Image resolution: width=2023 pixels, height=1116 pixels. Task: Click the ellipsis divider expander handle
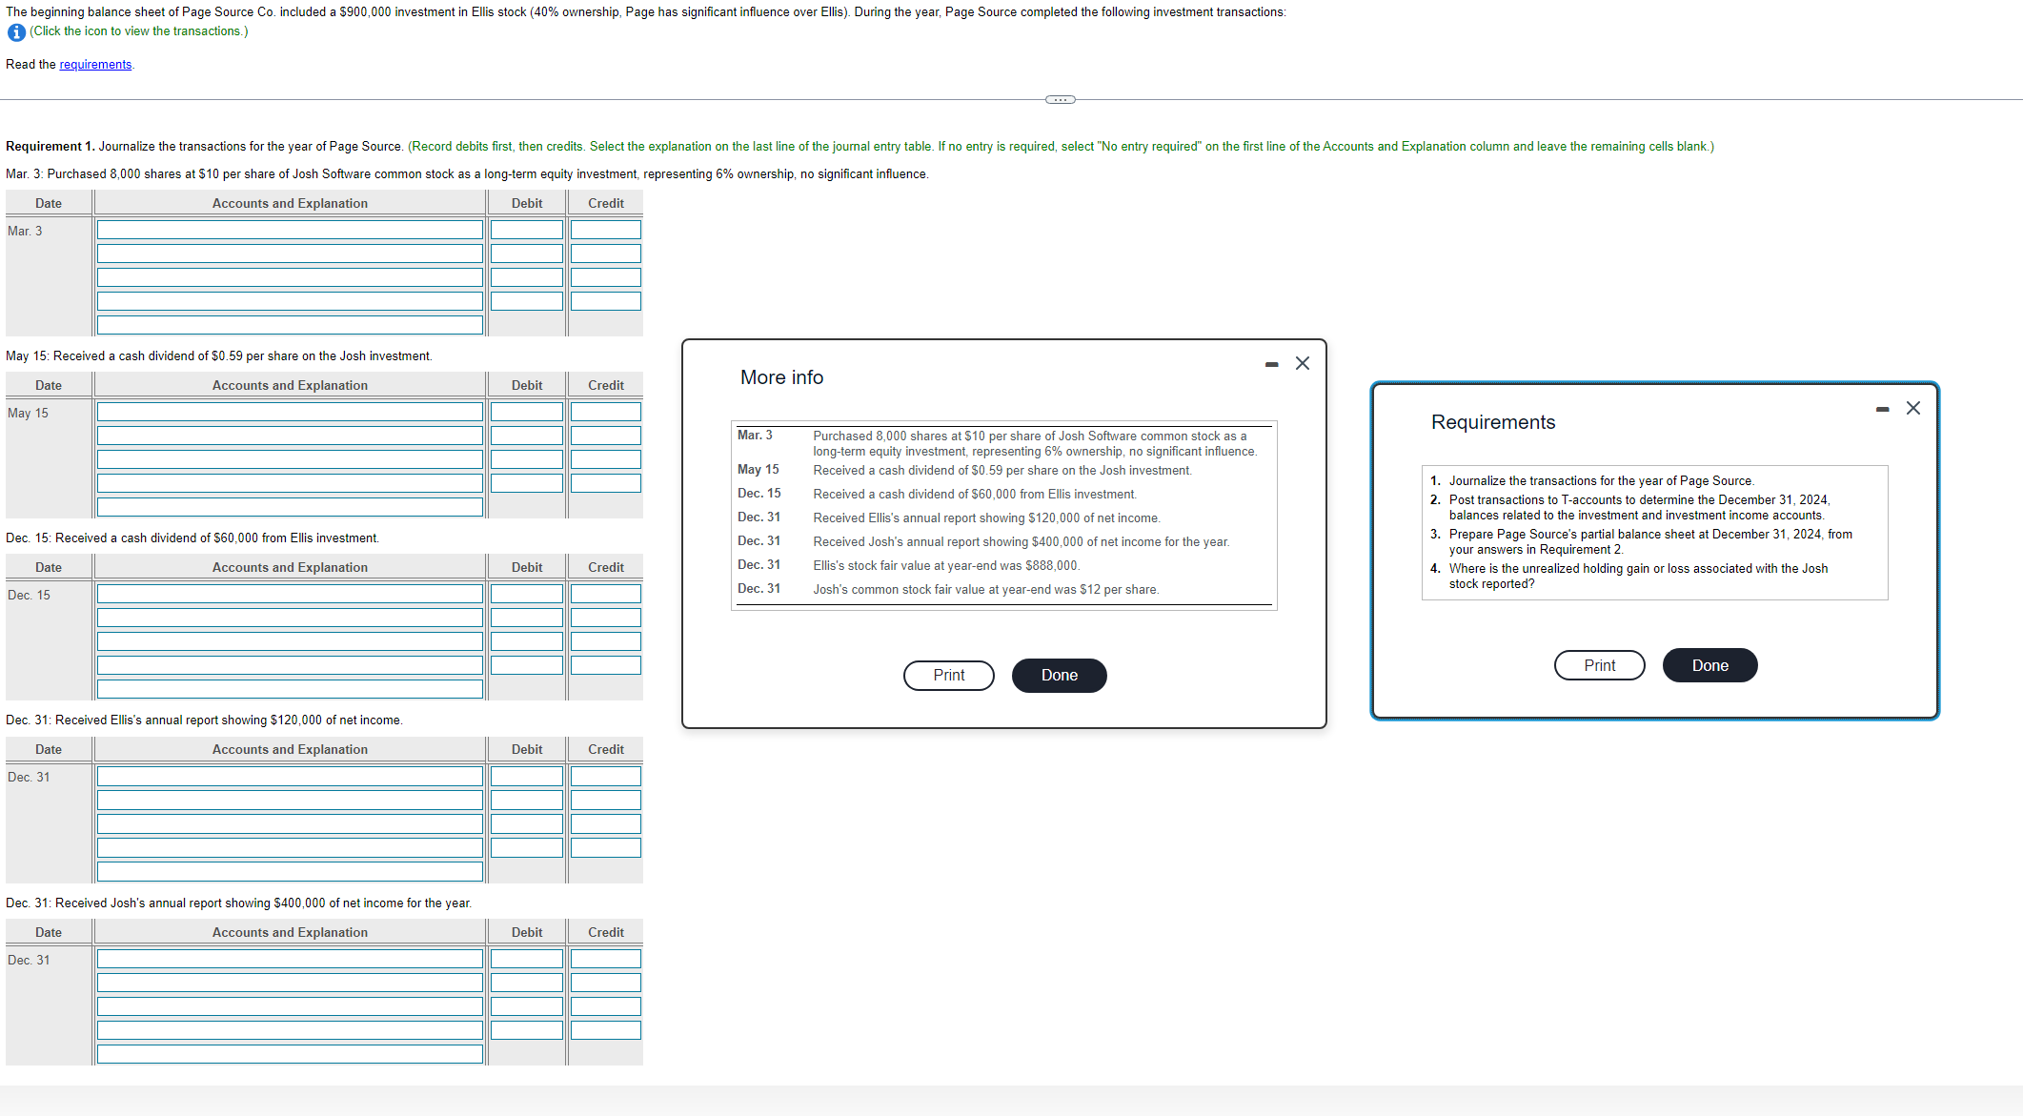[1060, 100]
